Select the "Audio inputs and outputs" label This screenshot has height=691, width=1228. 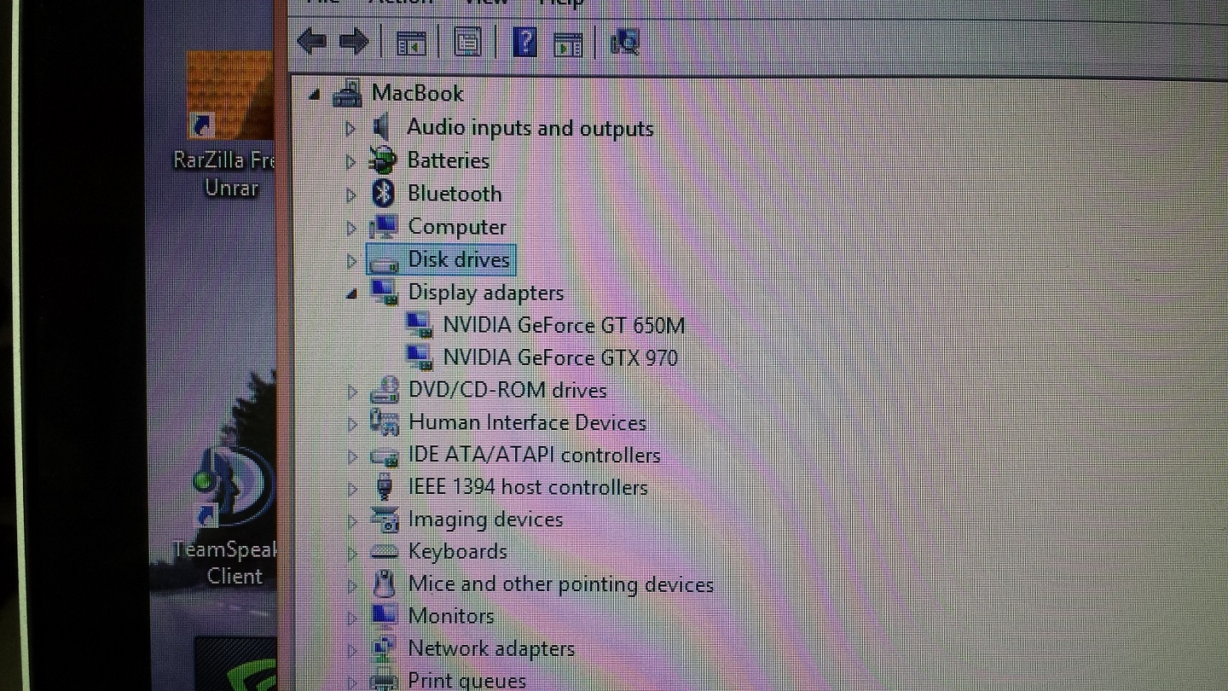[x=530, y=128]
